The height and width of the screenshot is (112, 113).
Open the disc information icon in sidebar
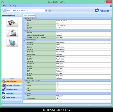pos(12,33)
